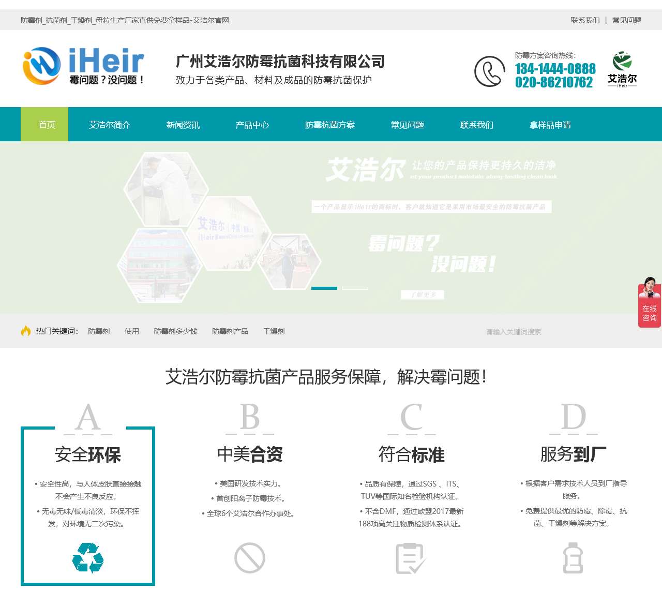Screen dimensions: 662x604
Task: Click the 使用 hot keyword
Action: [132, 331]
